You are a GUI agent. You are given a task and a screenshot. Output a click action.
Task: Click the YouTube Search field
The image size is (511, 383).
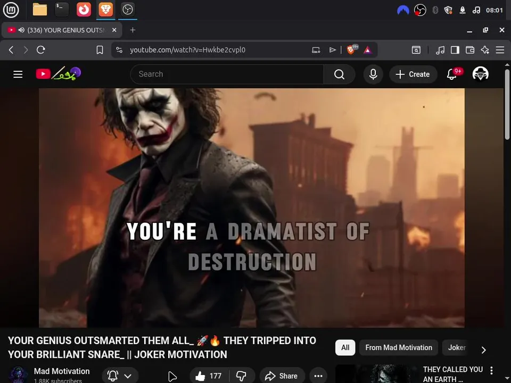(x=227, y=74)
